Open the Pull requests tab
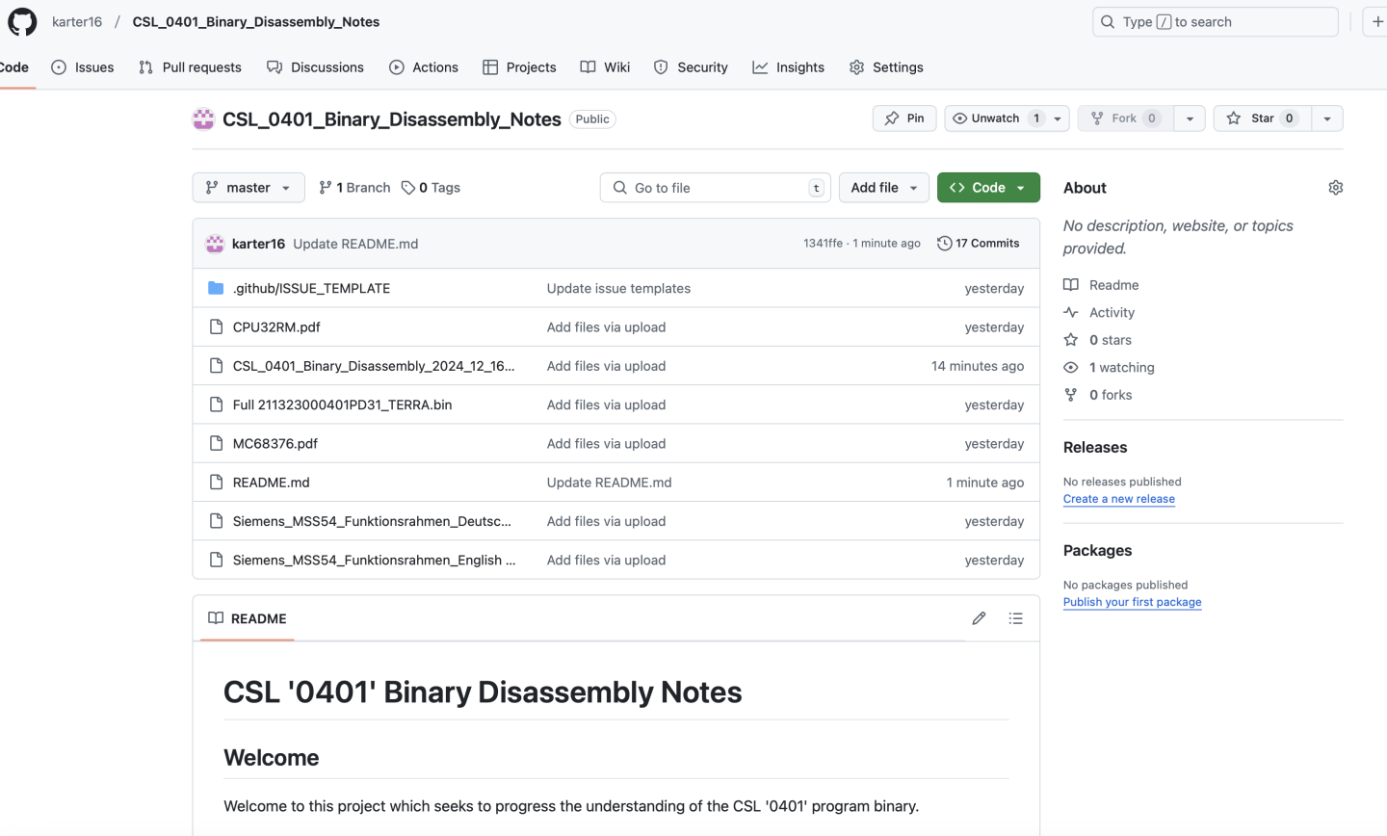Viewport: 1387px width, 836px height. [x=190, y=67]
